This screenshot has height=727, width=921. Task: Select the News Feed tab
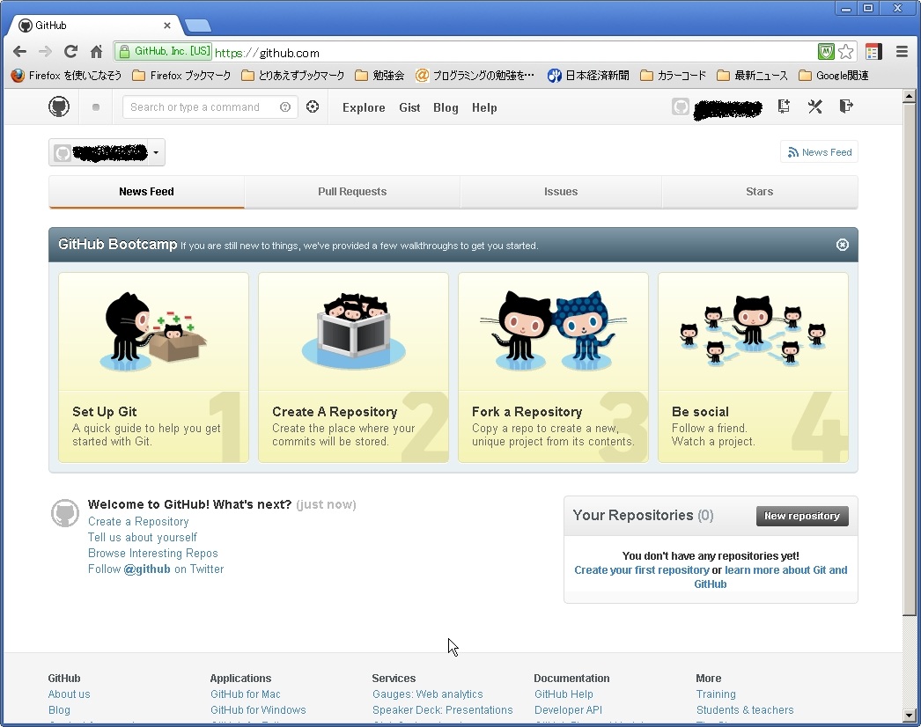tap(146, 192)
